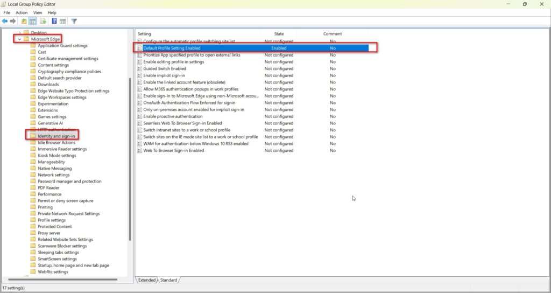
Task: Select the Performance folder
Action: (x=50, y=194)
